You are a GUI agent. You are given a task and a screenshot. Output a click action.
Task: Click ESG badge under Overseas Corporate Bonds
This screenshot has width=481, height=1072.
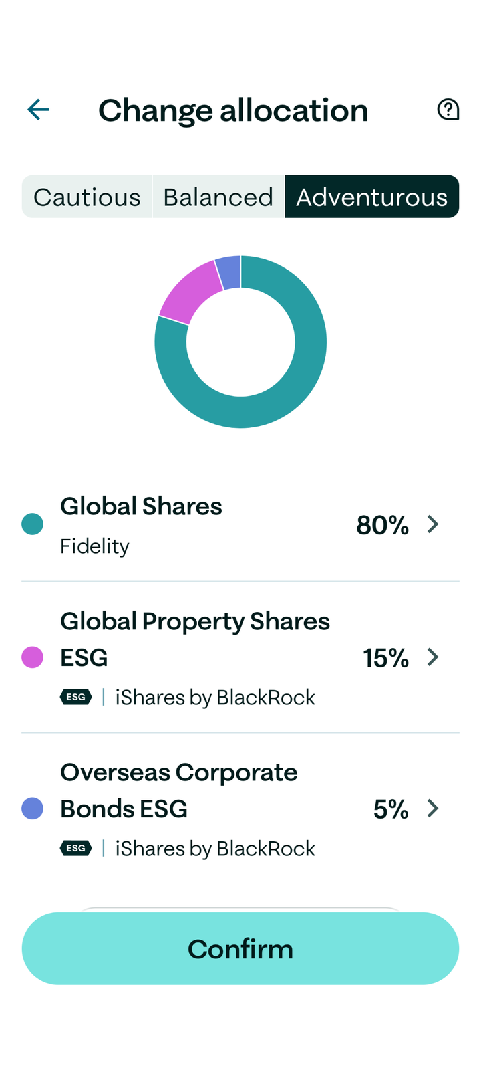pyautogui.click(x=75, y=848)
